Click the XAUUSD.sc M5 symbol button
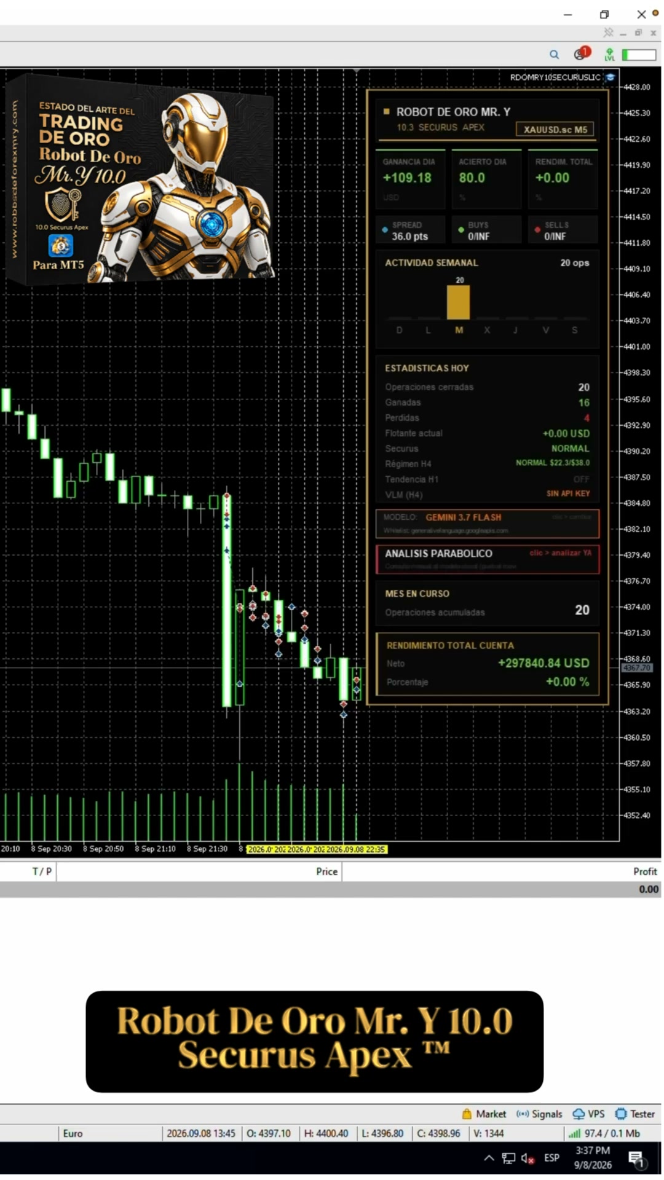This screenshot has width=664, height=1180. tap(555, 129)
